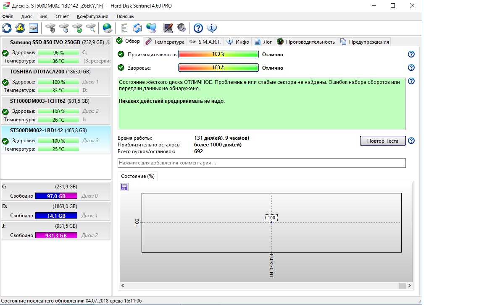
Task: Switch to the Инфо tab
Action: (238, 42)
